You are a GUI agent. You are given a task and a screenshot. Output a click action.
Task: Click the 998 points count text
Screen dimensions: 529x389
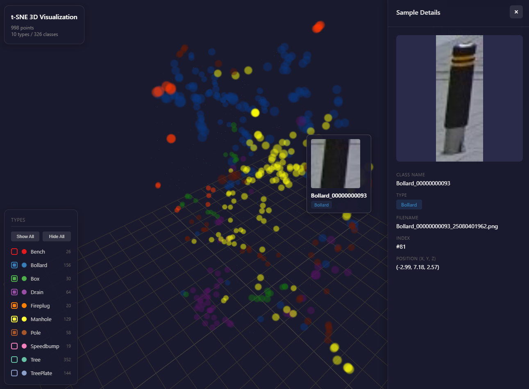pyautogui.click(x=23, y=28)
